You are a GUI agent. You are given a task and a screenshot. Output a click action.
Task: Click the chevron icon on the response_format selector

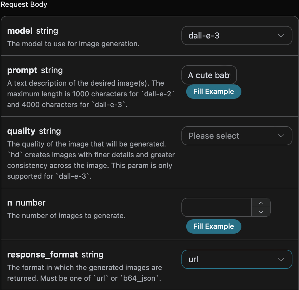pyautogui.click(x=281, y=259)
